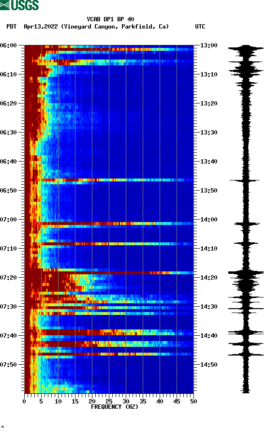Click the "13:20" UTC time label

pos(208,104)
